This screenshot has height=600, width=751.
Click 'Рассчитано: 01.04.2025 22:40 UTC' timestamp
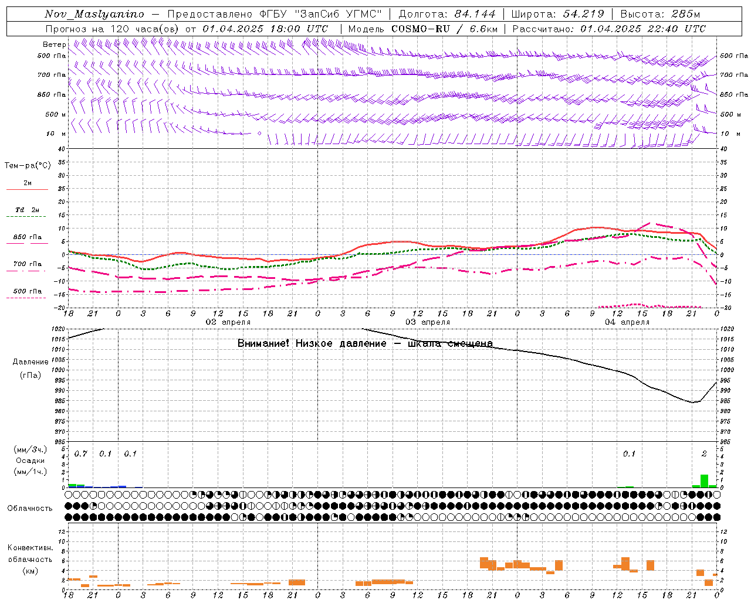pos(609,29)
